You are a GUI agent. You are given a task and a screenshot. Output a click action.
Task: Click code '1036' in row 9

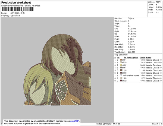coord(143,81)
